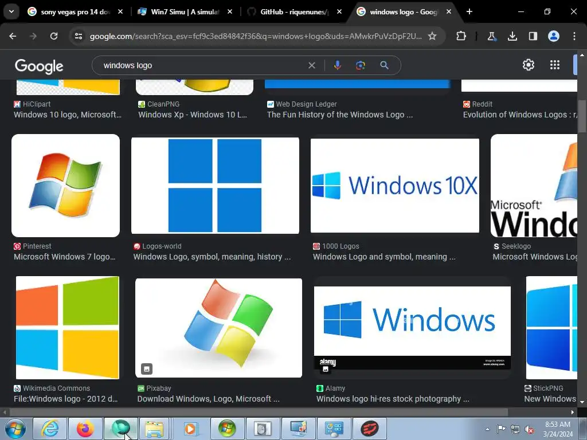Screen dimensions: 587x440
Task: Open Logos-world blue four-square logo image
Action: point(215,186)
